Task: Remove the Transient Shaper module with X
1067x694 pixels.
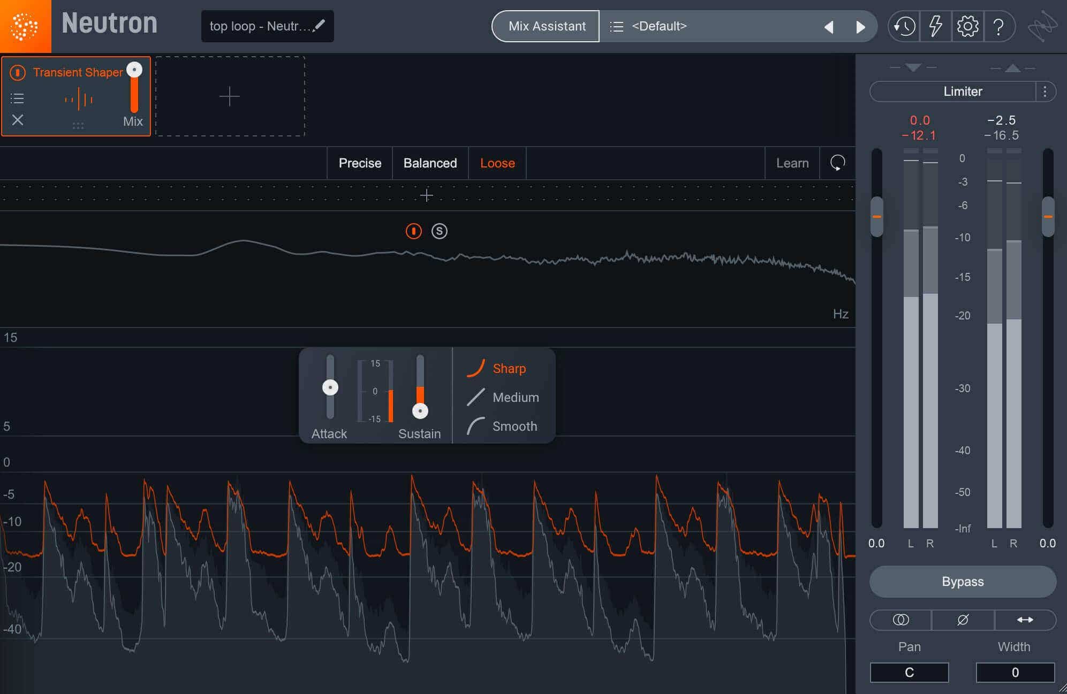Action: (x=18, y=120)
